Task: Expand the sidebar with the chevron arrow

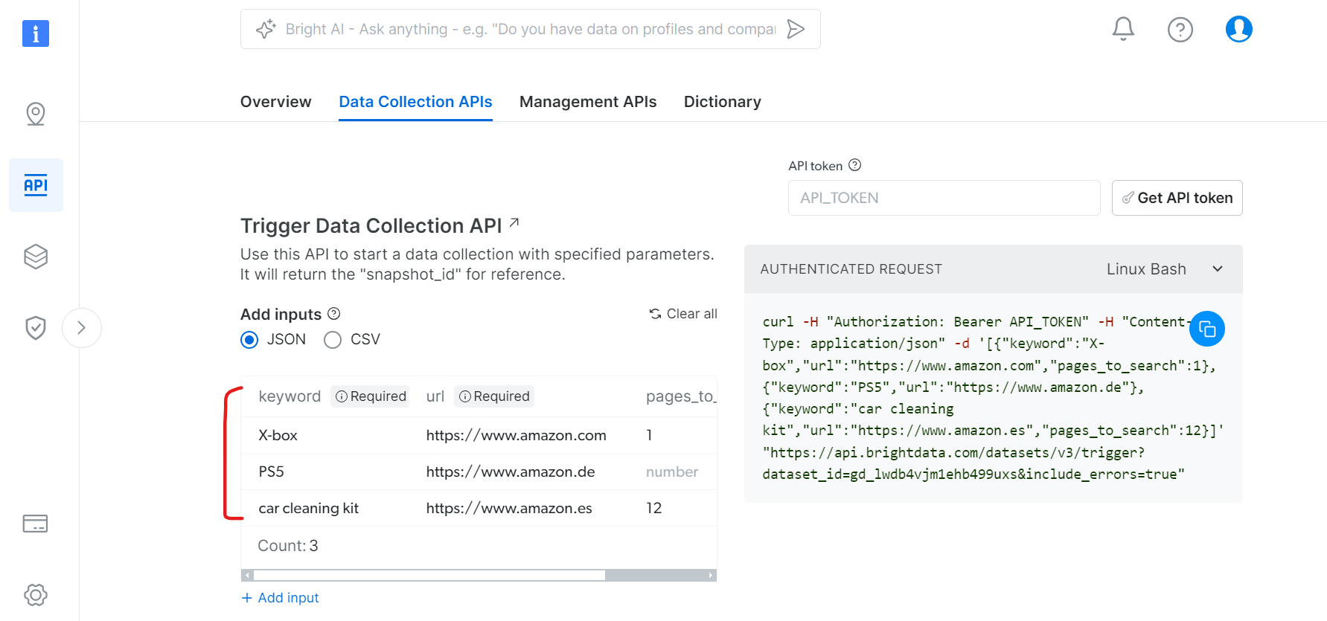Action: [x=82, y=328]
